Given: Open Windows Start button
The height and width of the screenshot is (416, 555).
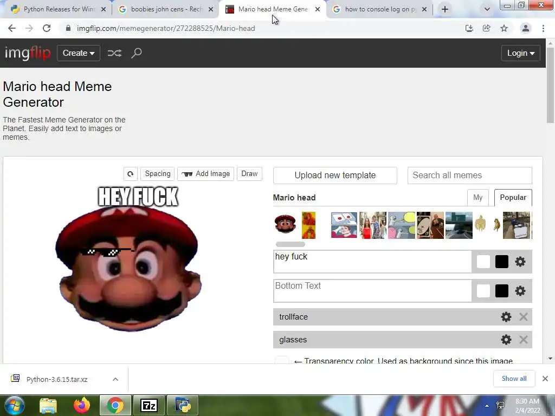Looking at the screenshot, I should pyautogui.click(x=14, y=405).
